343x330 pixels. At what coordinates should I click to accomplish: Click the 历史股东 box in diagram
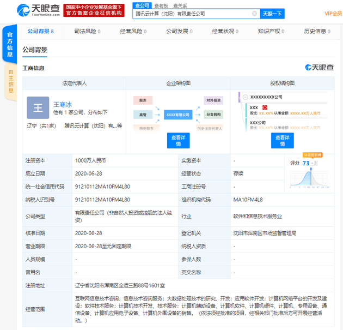pyautogui.click(x=146, y=128)
